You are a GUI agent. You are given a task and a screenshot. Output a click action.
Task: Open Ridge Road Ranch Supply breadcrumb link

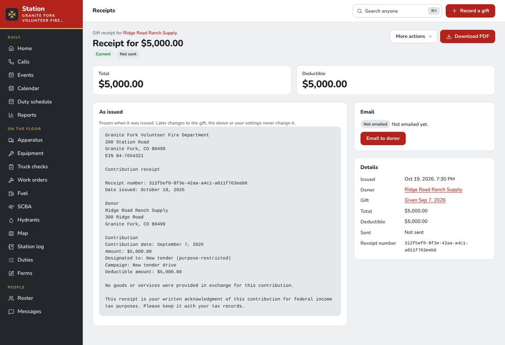tap(150, 33)
